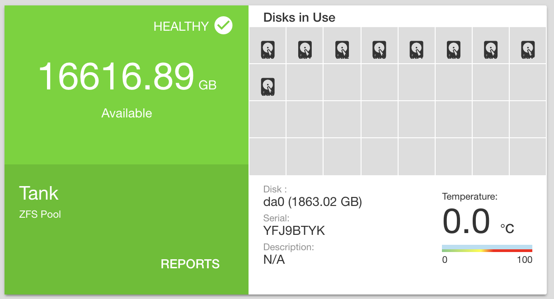Choose the da3 disk in grid

379,50
